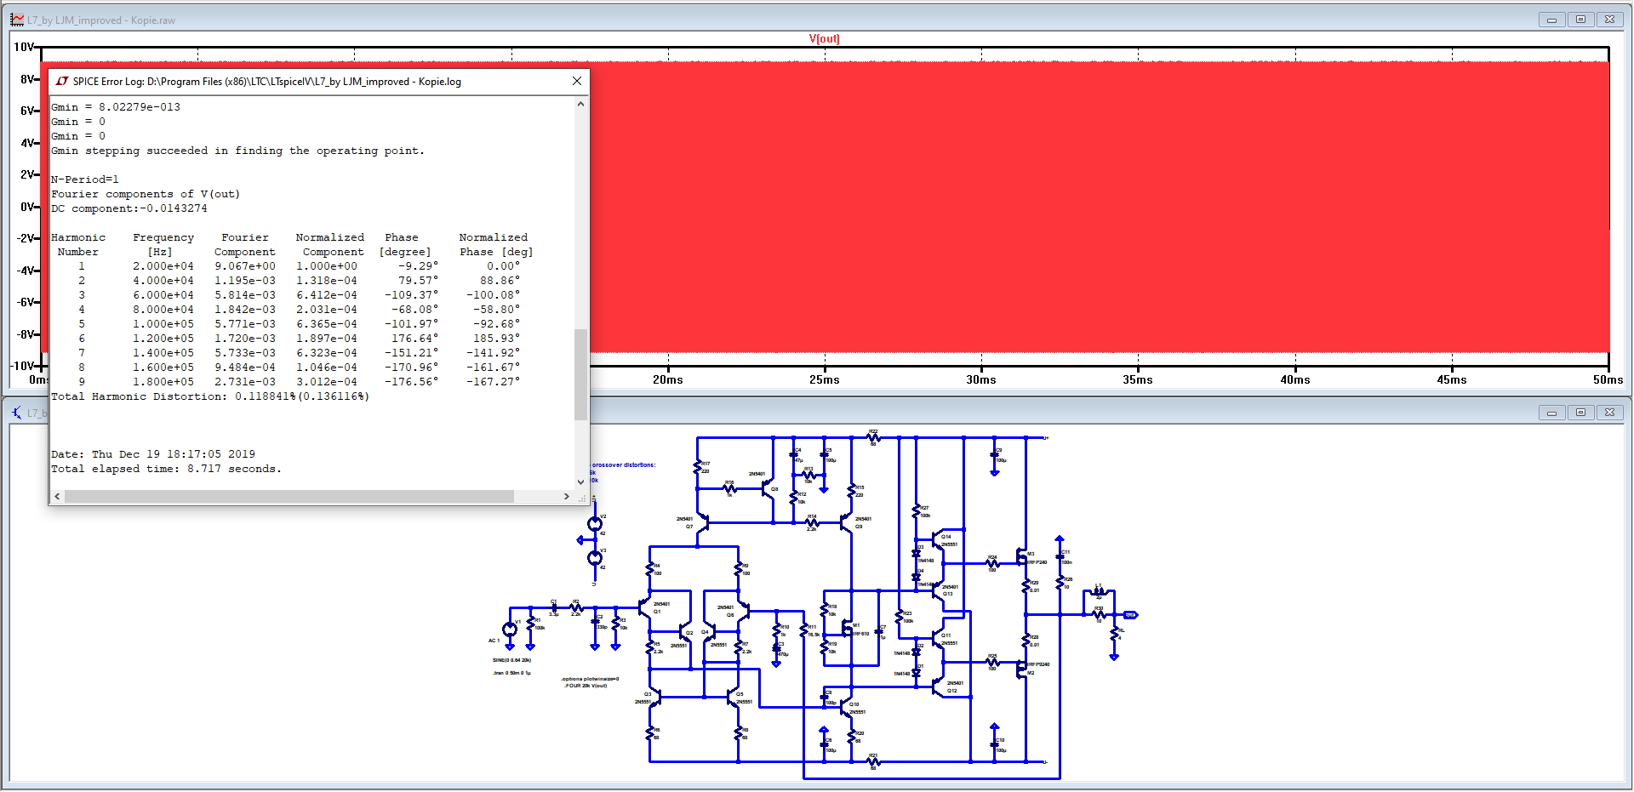This screenshot has height=792, width=1634.
Task: Select transistor Q10 2N5551
Action: 844,705
